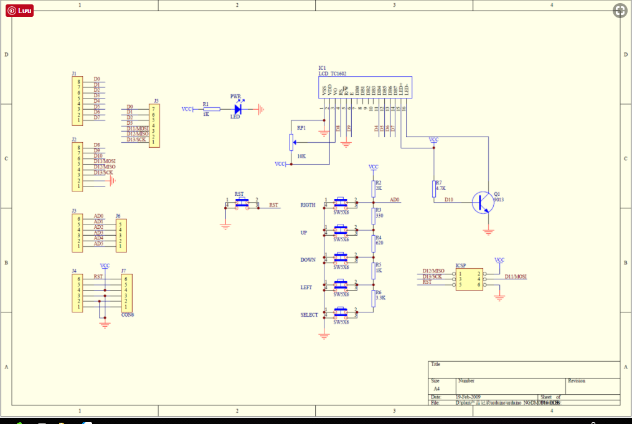This screenshot has height=424, width=632.
Task: Click the J5 header connector block
Action: click(x=154, y=125)
